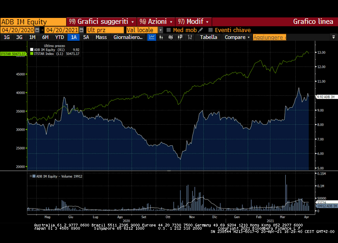Open the Val locale currency dropdown
Screen dimensions: 338x243
(x=161, y=30)
